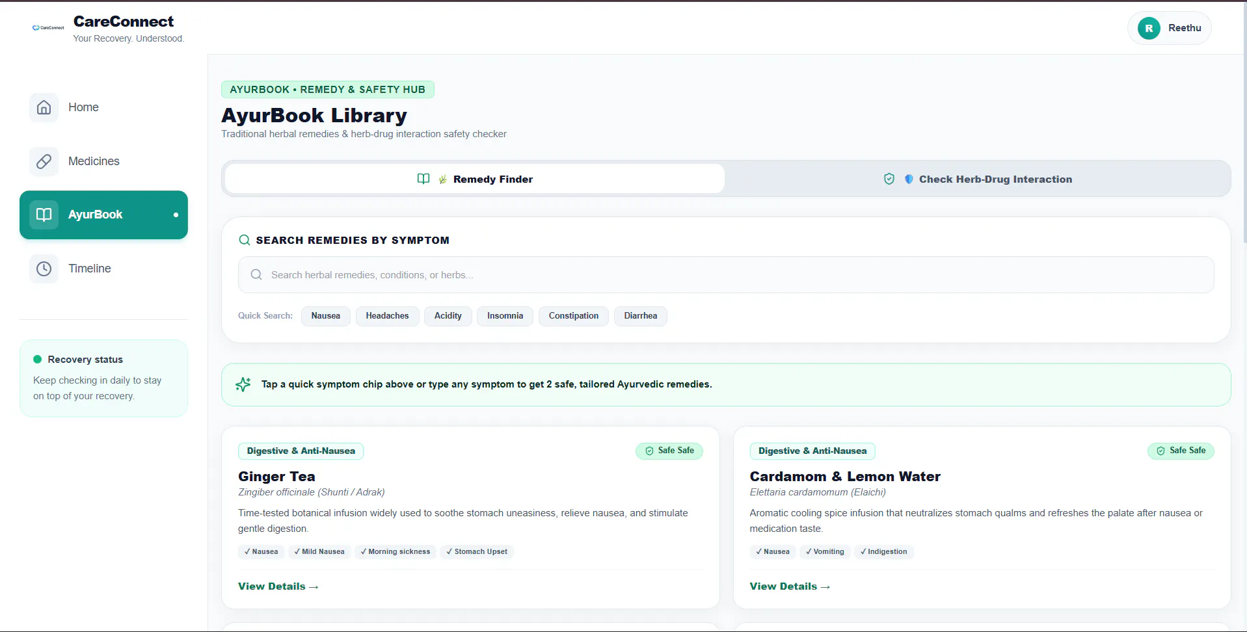Select the Acidity quick search chip
Screen dimensions: 1247x632
[448, 316]
